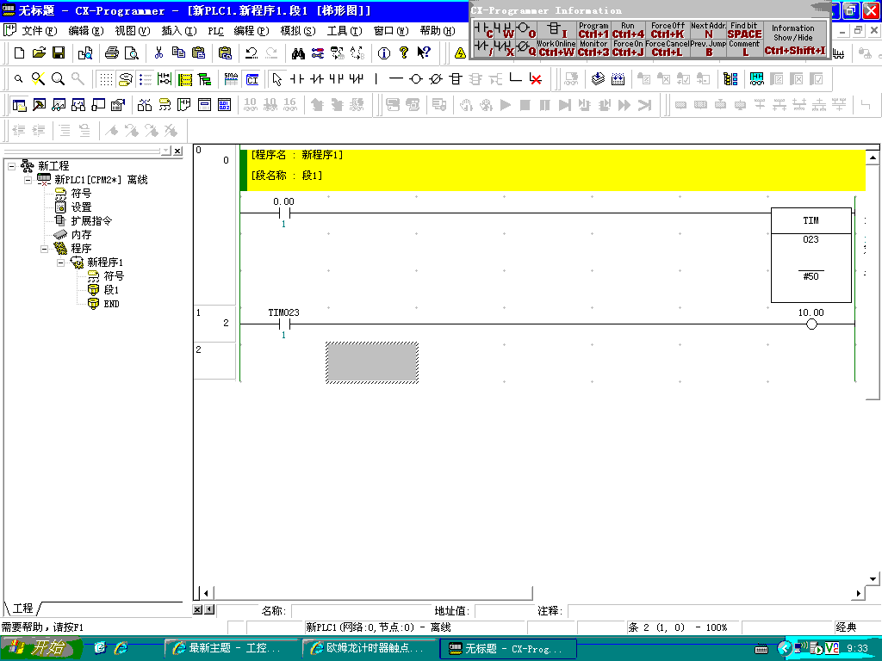Select the new coil tool

click(x=416, y=79)
